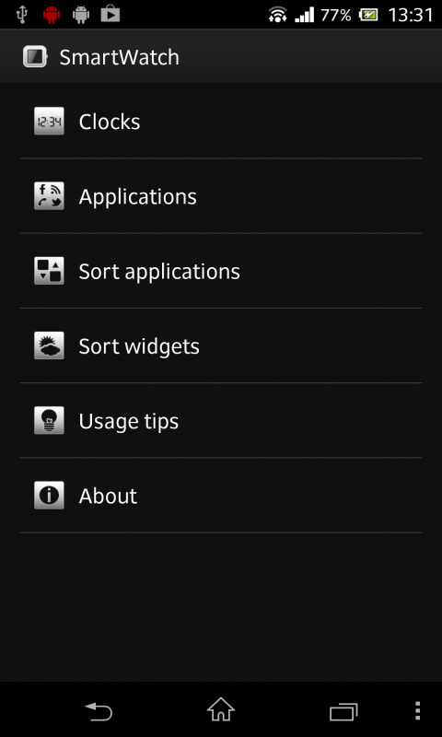This screenshot has height=737, width=442.
Task: Tap the red Android debug status icon
Action: click(x=52, y=15)
